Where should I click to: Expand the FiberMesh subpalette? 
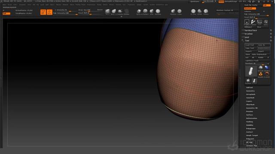coord(250,104)
